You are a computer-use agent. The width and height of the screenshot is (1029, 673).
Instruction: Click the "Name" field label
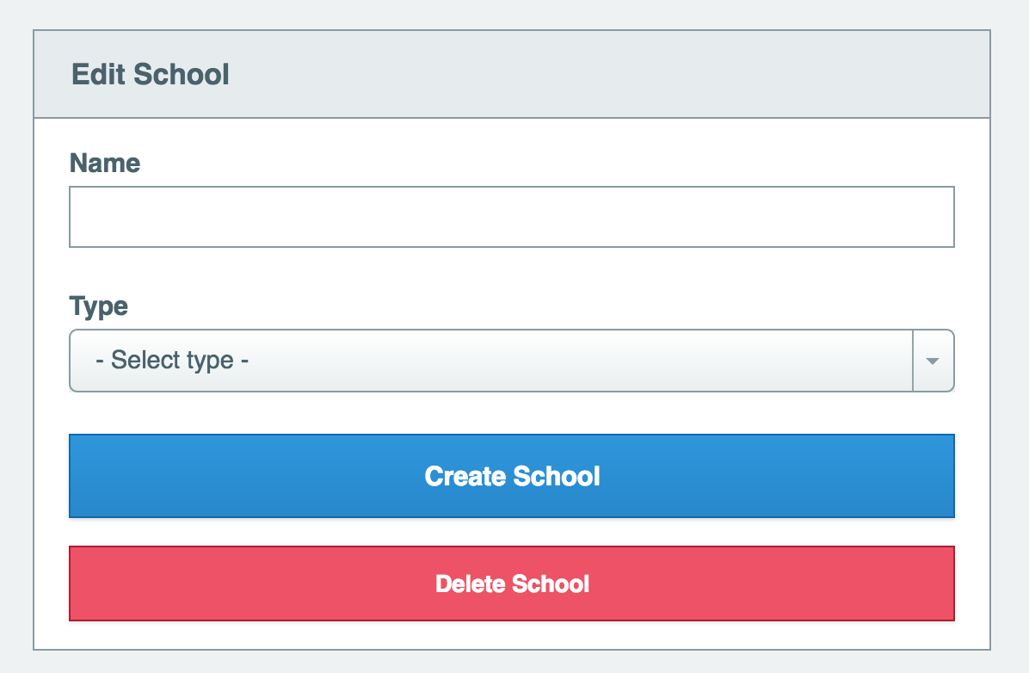point(105,163)
